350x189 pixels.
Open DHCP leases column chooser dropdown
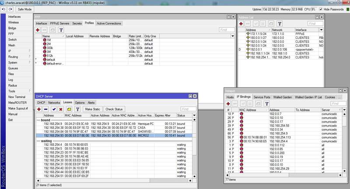click(x=194, y=116)
